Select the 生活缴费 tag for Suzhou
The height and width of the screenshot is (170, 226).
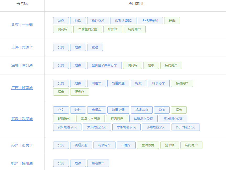pyautogui.click(x=148, y=145)
